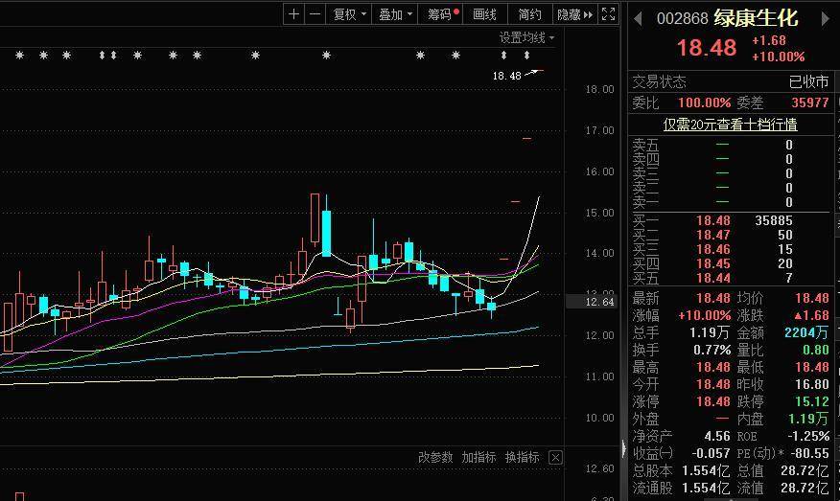Go to previous stock with left arrow
Screen dimensions: 840x501
(x=638, y=18)
